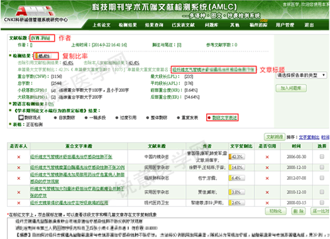Click the 删除 button
The width and height of the screenshot is (330, 239).
299,211
